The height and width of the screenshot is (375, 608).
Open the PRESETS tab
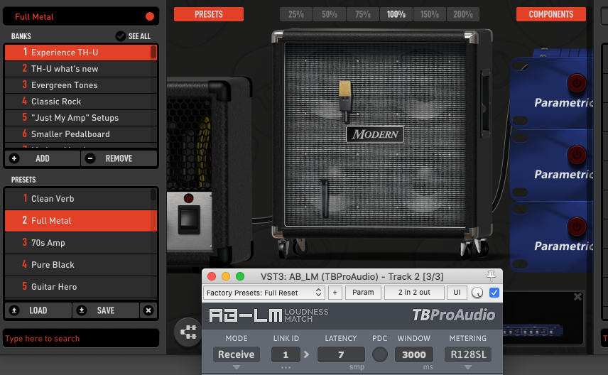point(209,14)
